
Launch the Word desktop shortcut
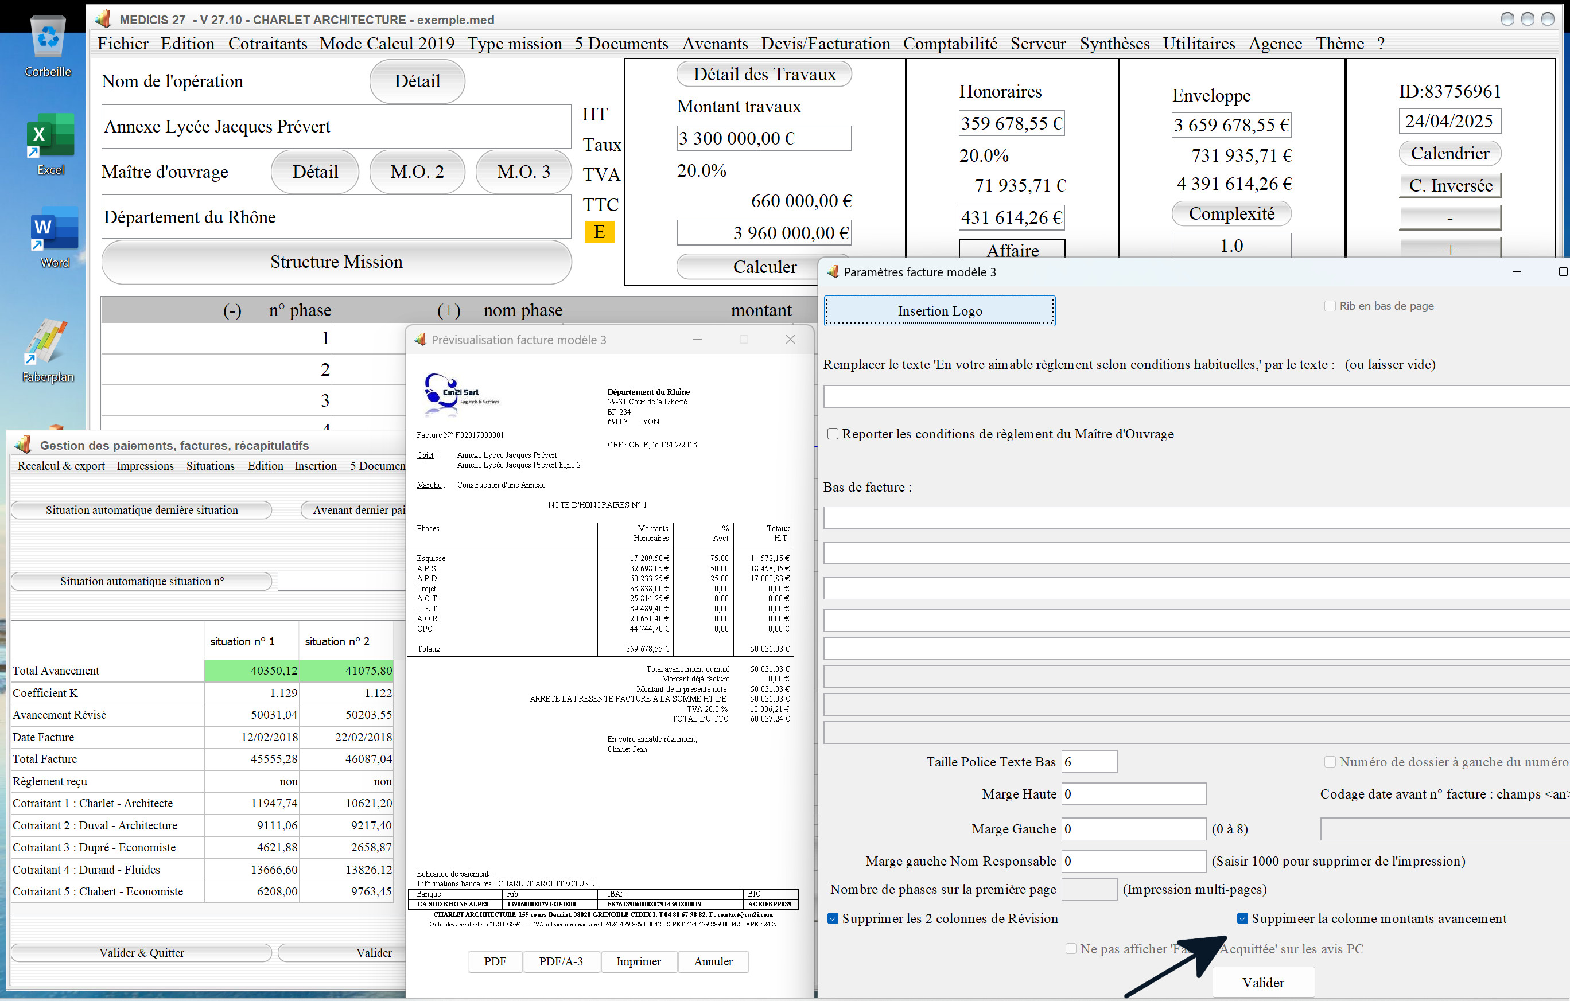pos(54,237)
